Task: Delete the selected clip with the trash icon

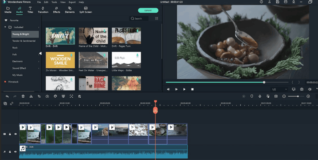Action: click(23, 96)
